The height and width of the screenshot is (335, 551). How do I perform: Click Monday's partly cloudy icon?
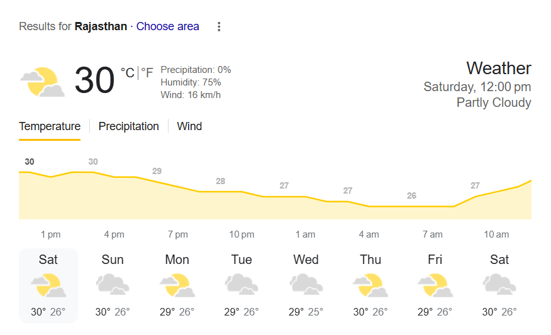(177, 285)
